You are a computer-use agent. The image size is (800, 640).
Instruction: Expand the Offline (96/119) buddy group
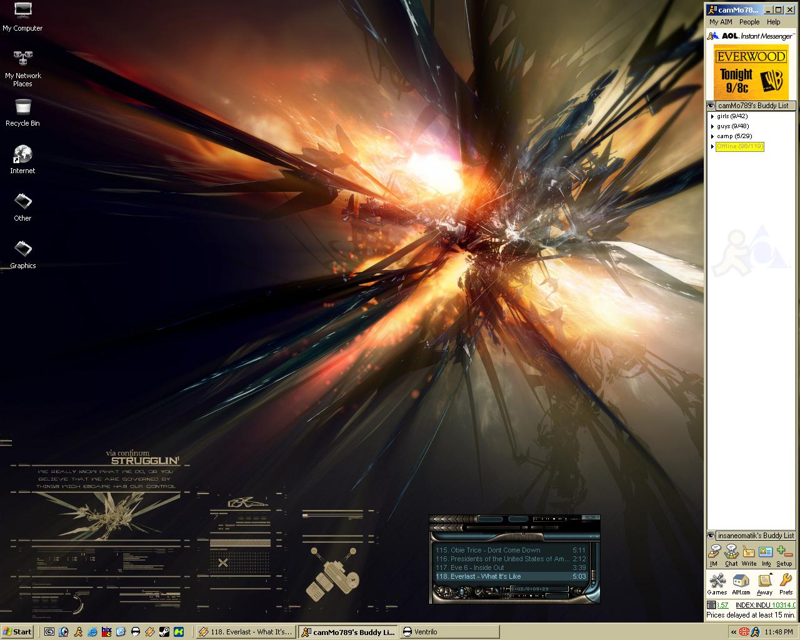point(712,146)
